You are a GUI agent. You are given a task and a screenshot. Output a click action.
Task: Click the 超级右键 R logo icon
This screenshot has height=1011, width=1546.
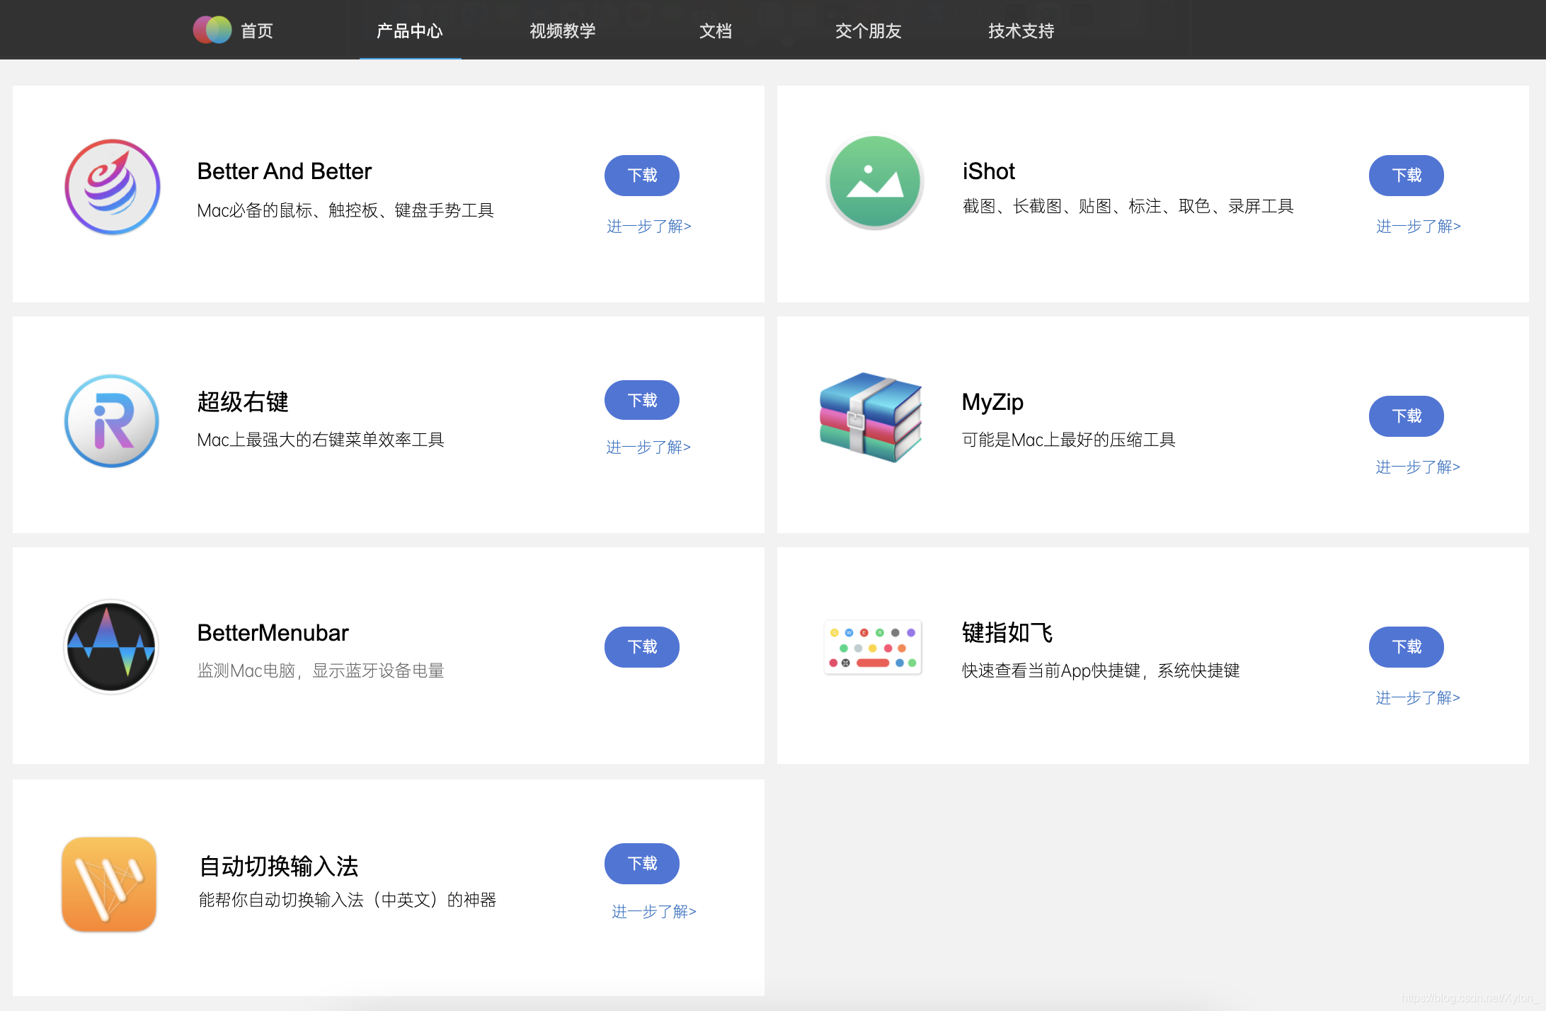point(112,421)
